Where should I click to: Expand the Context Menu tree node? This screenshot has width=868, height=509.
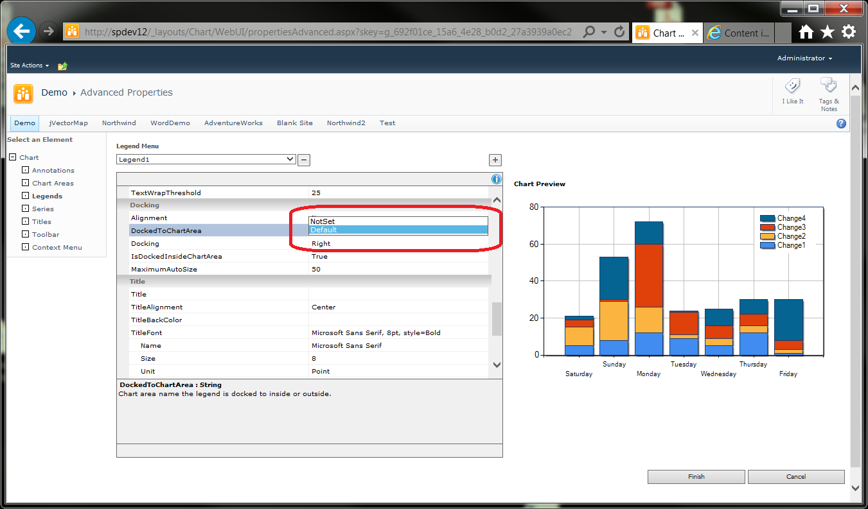[26, 247]
